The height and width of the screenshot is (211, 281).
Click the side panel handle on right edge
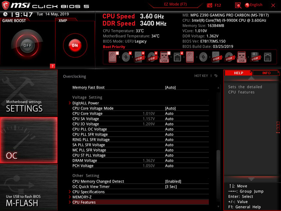pyautogui.click(x=278, y=127)
